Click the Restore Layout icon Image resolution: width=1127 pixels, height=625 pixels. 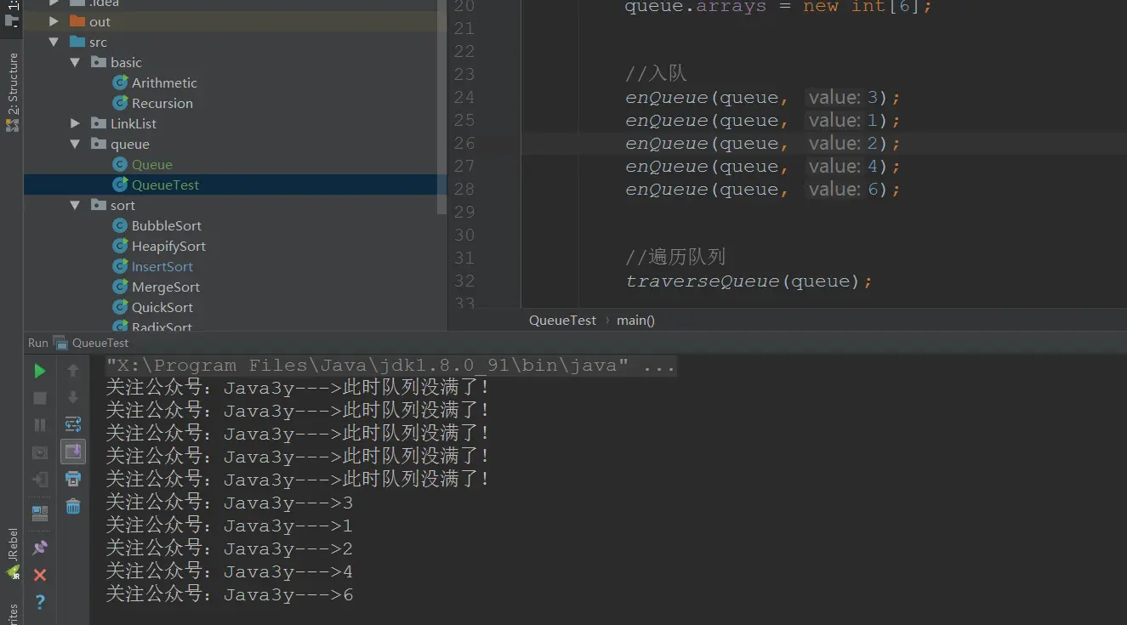40,514
